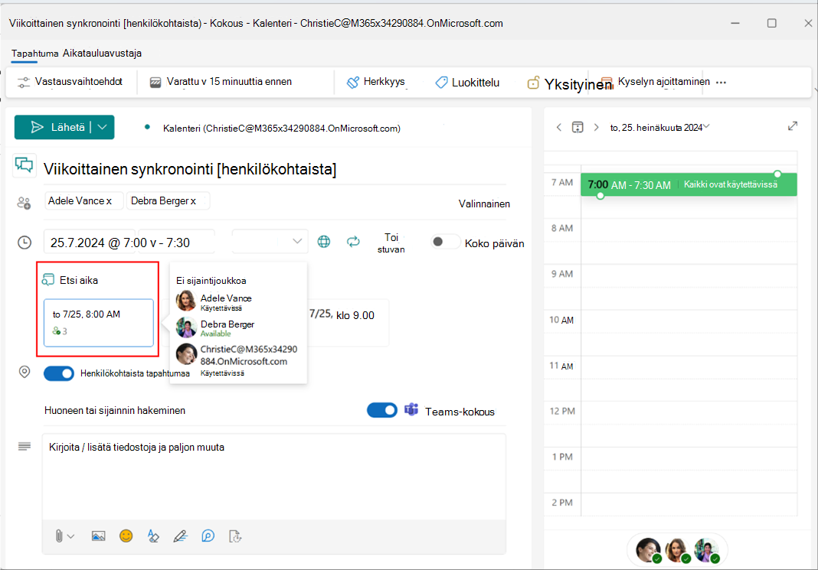Click the message body text area
818x570 pixels.
[274, 477]
